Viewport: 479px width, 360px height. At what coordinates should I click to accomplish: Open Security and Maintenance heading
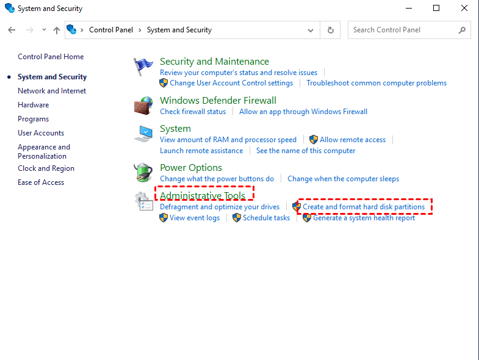tap(214, 62)
